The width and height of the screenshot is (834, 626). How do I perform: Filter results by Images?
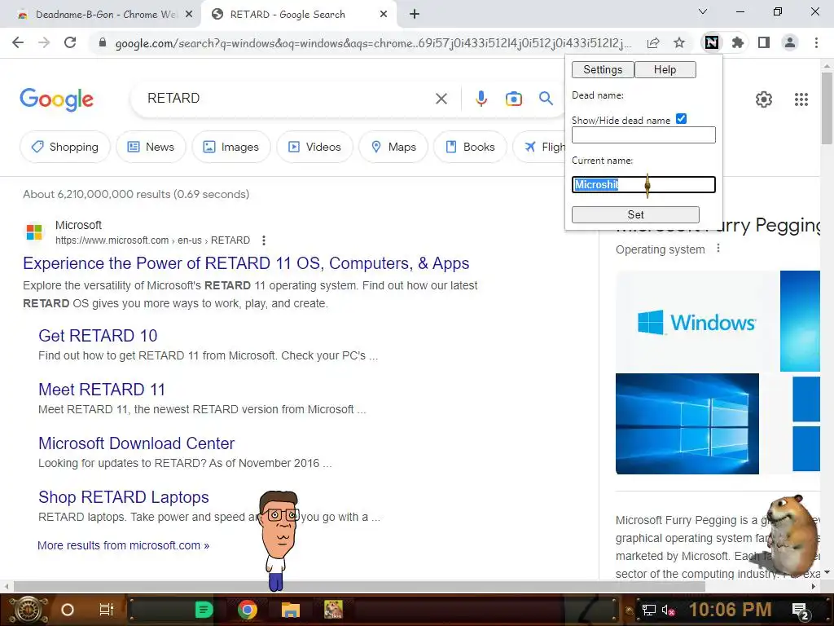(231, 147)
